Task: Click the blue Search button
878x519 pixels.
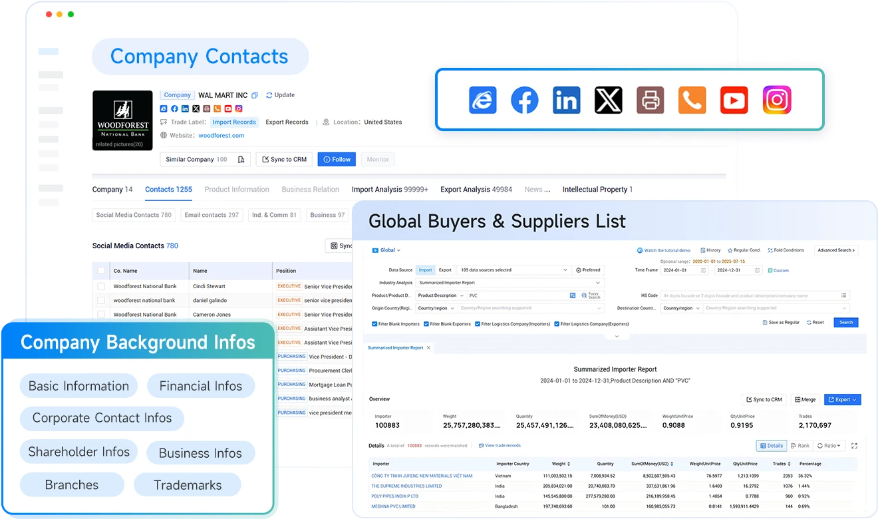Action: tap(845, 322)
